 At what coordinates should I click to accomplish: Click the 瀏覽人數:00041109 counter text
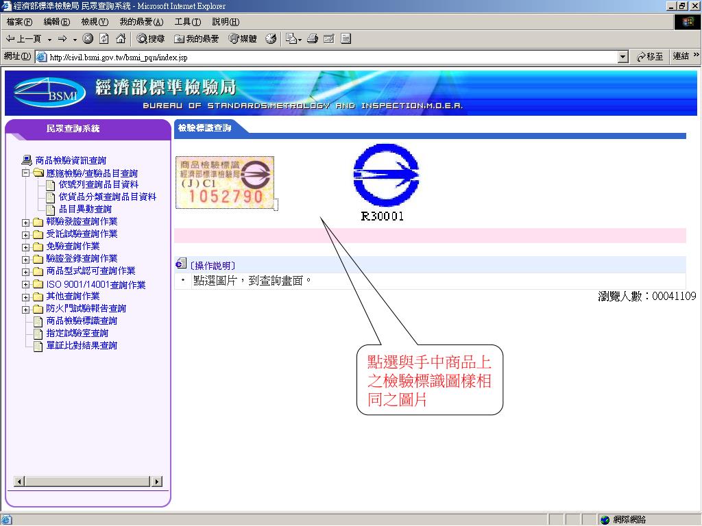[647, 296]
